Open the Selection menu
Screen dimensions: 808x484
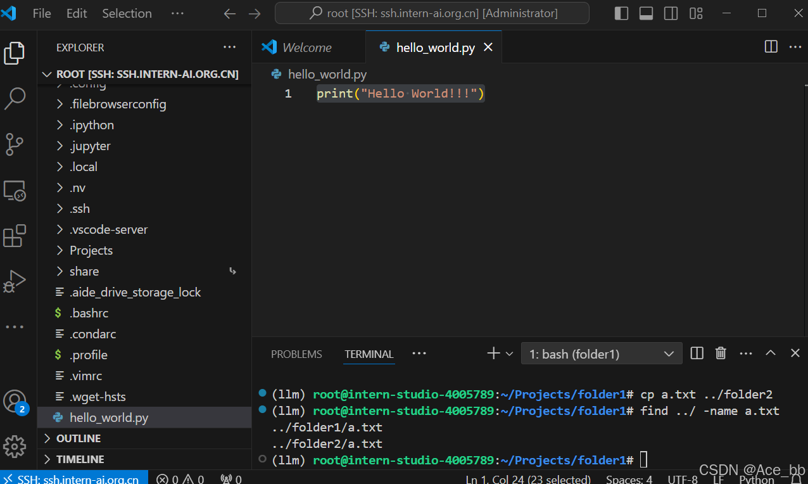pyautogui.click(x=127, y=13)
